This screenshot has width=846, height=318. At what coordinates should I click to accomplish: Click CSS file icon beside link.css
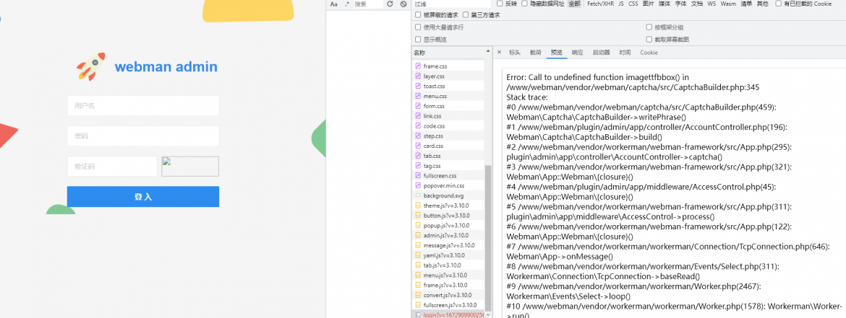point(418,115)
